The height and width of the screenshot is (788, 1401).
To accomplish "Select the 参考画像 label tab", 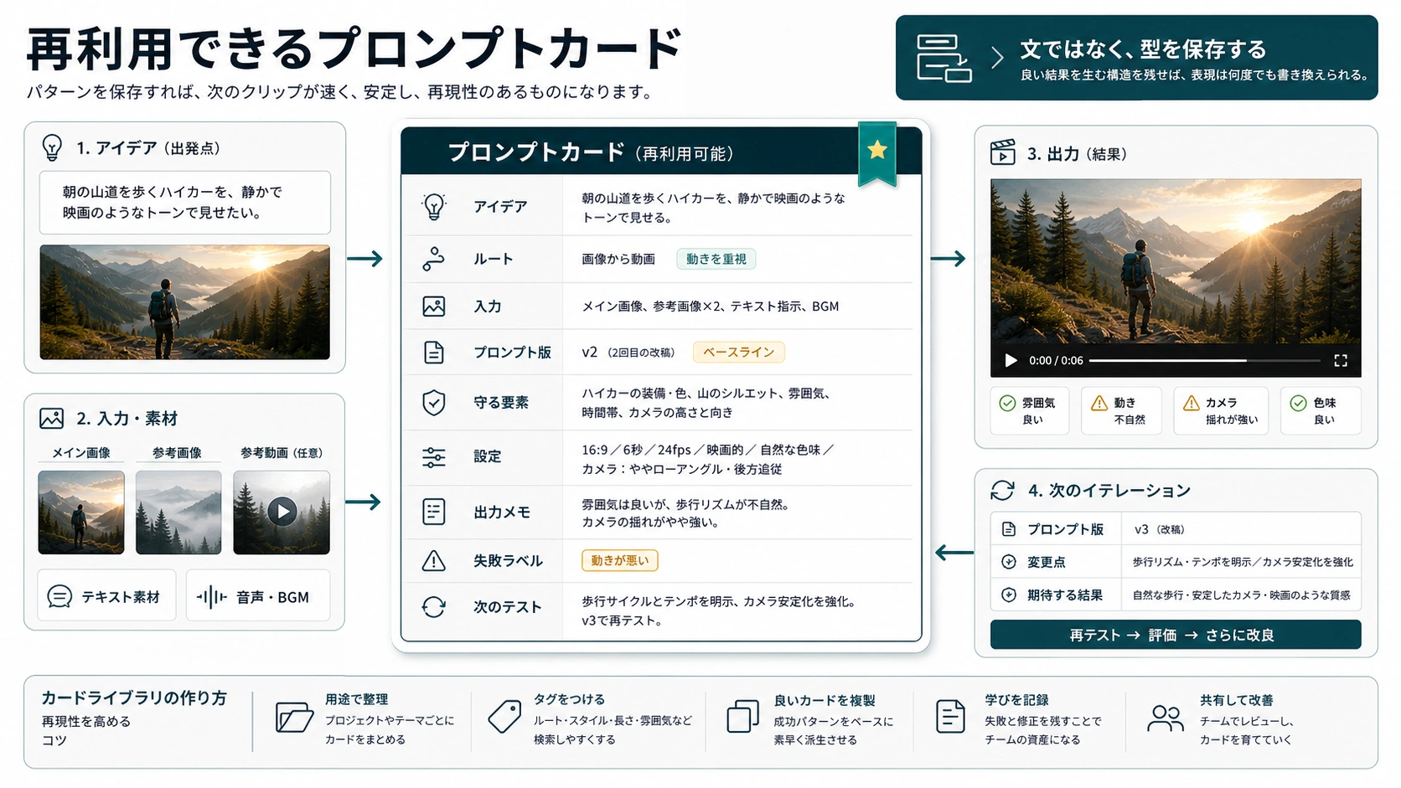I will 177,453.
